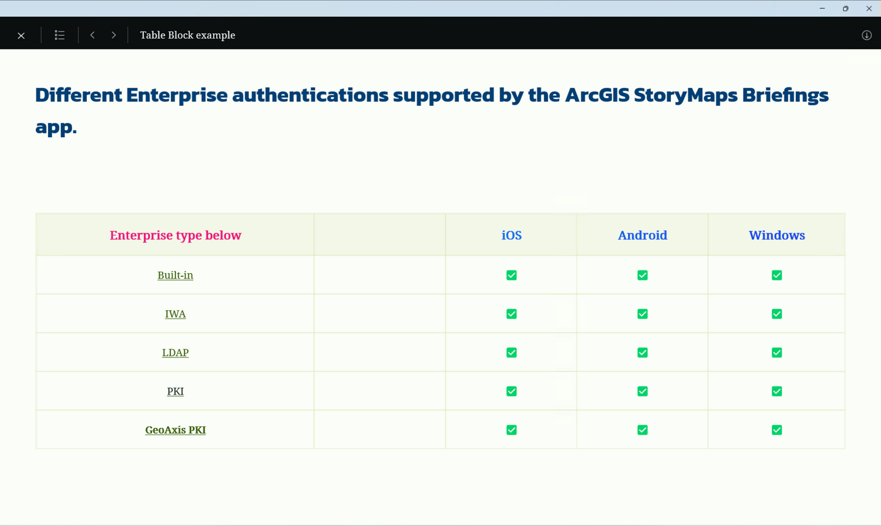Restore the window size with the maximize icon
This screenshot has width=881, height=526.
(846, 9)
